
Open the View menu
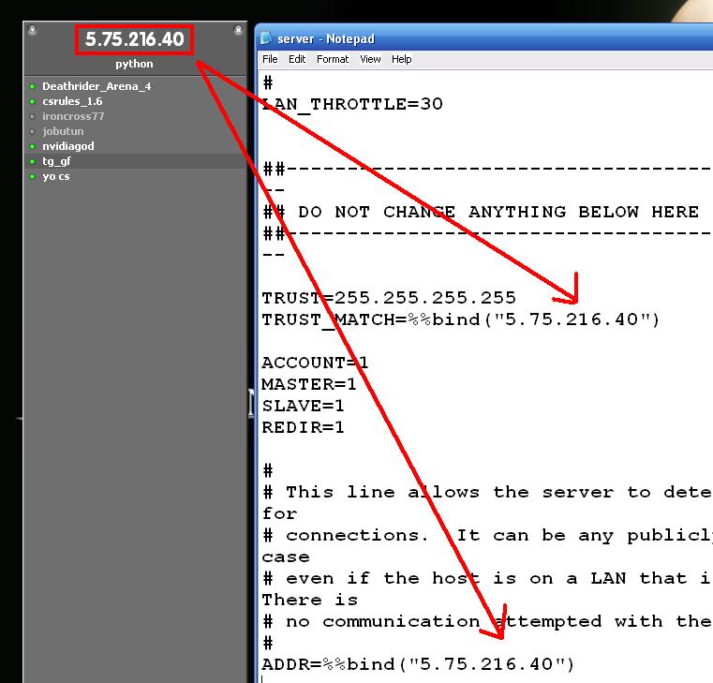(x=370, y=59)
